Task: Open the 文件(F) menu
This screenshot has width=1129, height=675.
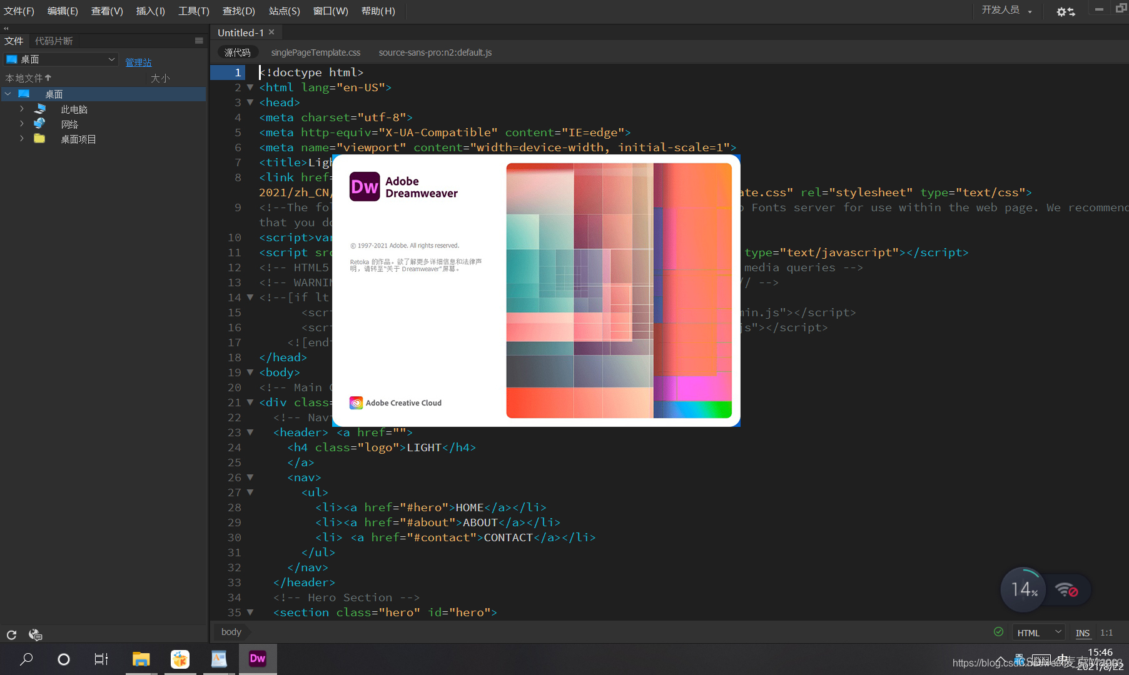Action: click(x=19, y=11)
